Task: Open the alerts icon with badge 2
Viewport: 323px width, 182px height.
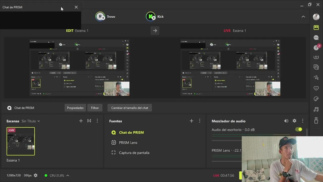Action: pos(316,48)
